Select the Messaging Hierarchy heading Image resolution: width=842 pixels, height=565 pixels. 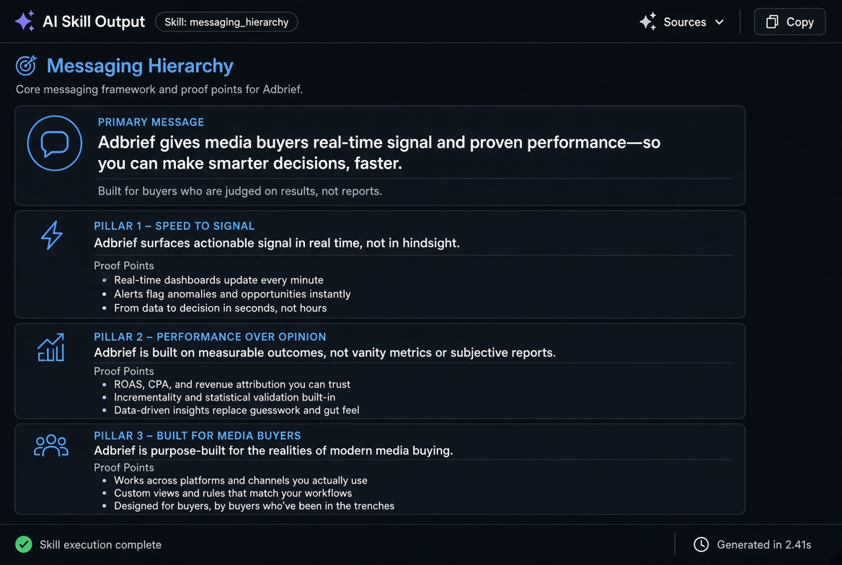[140, 66]
